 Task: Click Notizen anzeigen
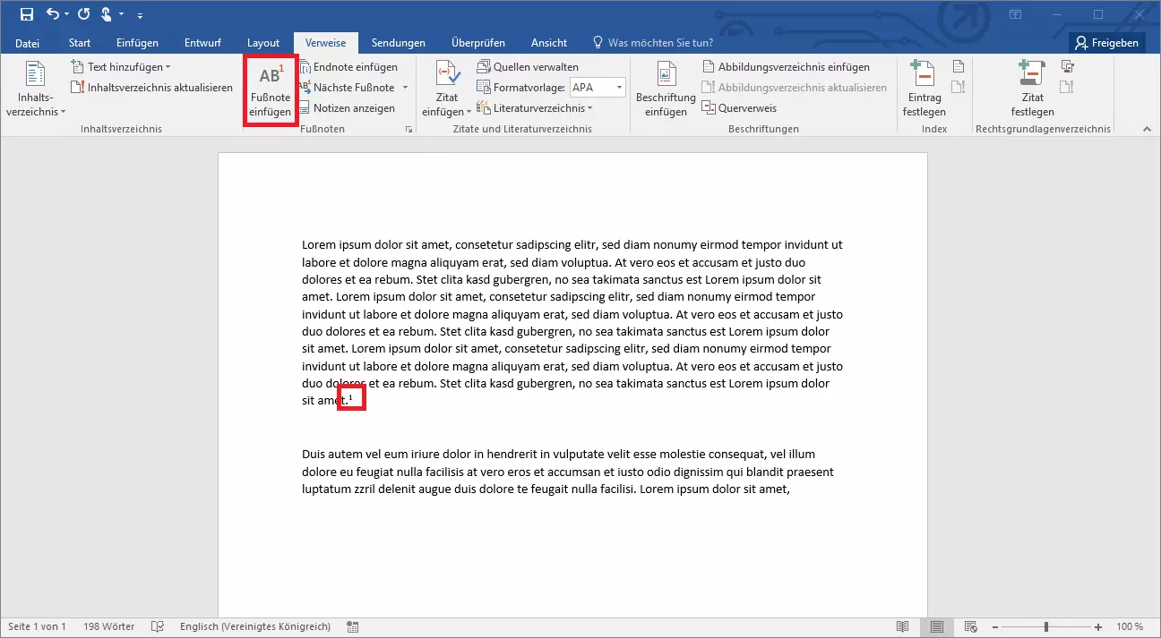[x=347, y=108]
